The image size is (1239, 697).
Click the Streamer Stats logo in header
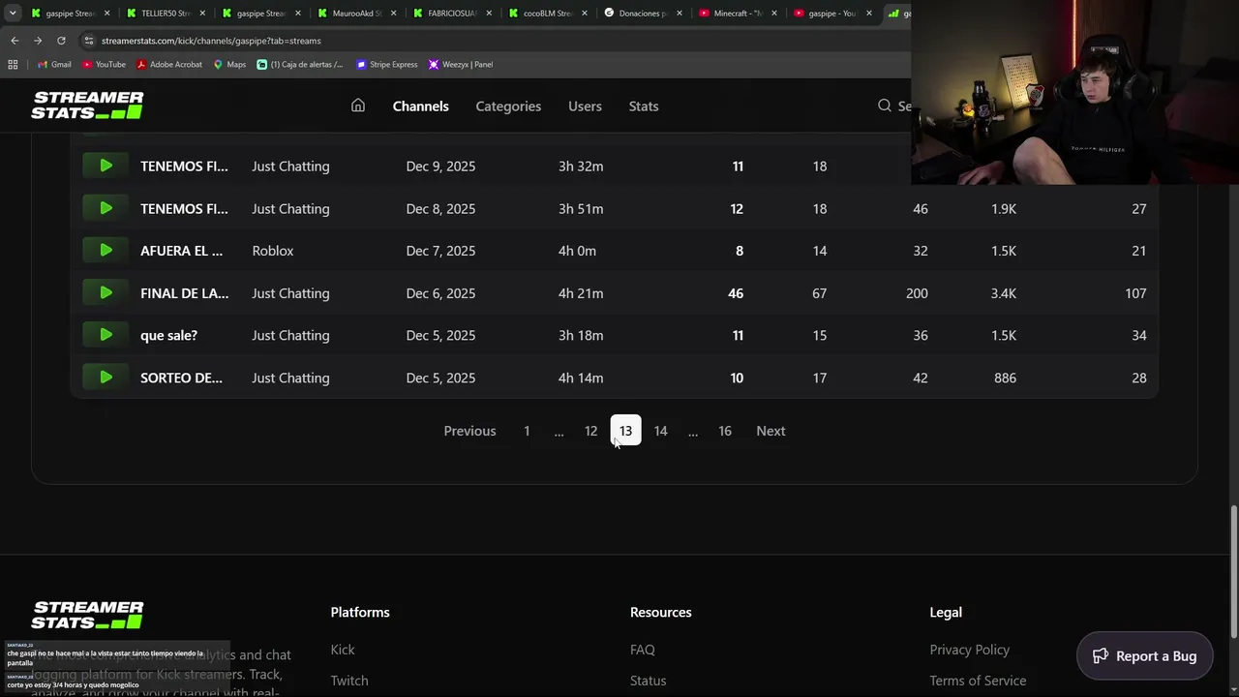pyautogui.click(x=87, y=106)
